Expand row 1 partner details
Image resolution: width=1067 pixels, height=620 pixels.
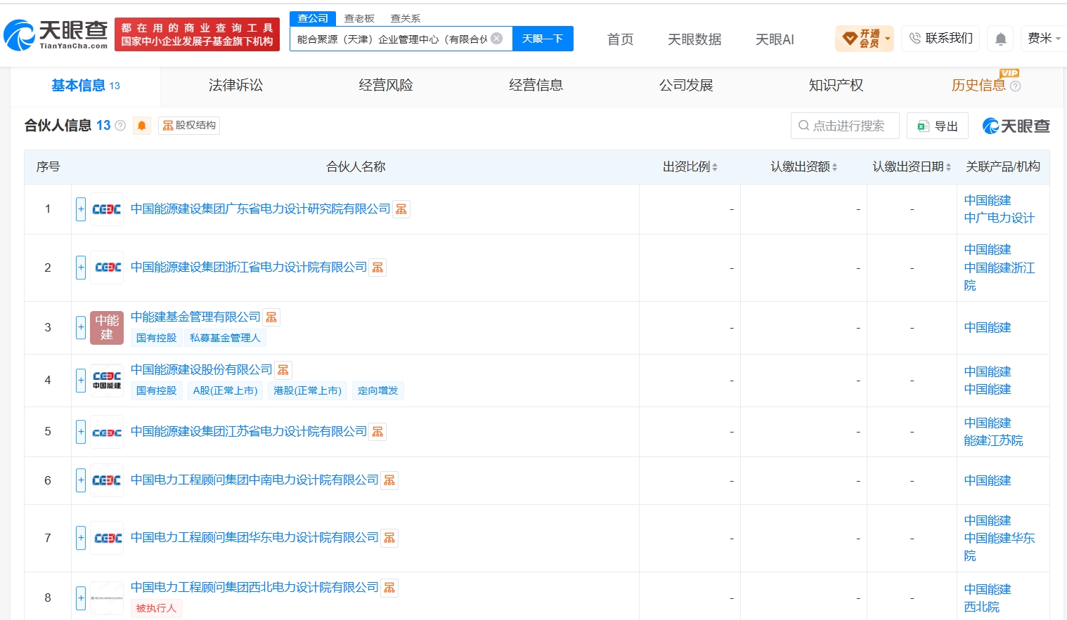pos(81,209)
